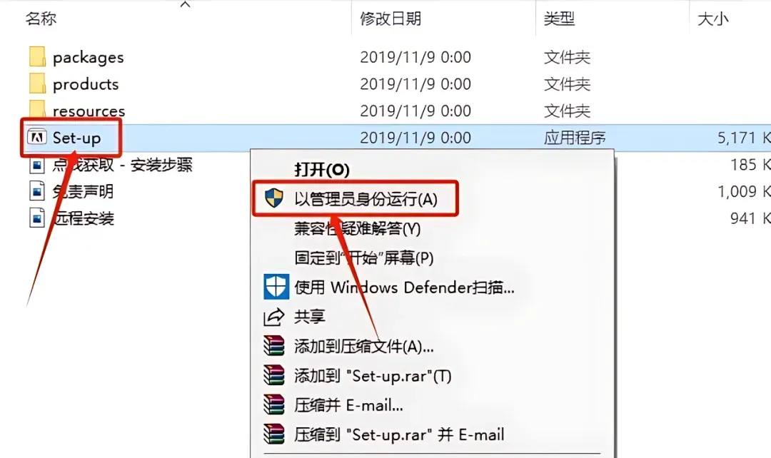Click the share icon beside 共享
The image size is (771, 458).
tap(274, 317)
